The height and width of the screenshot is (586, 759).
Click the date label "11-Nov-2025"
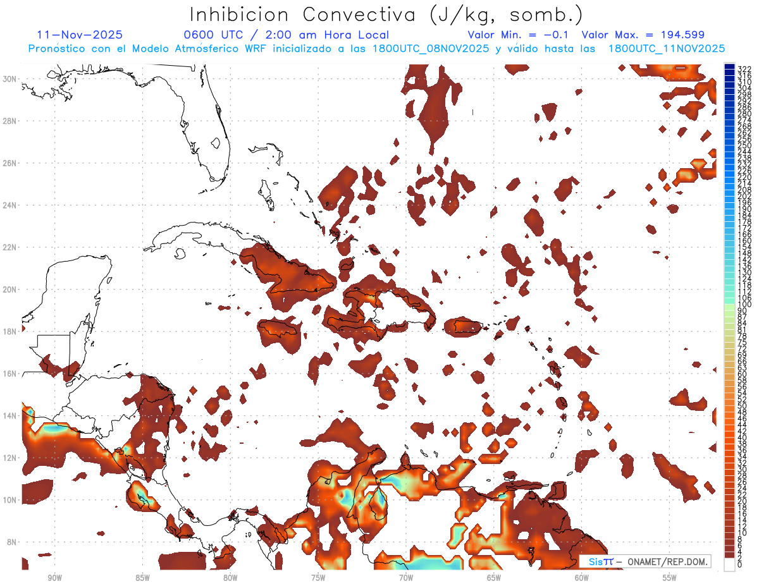pyautogui.click(x=80, y=35)
